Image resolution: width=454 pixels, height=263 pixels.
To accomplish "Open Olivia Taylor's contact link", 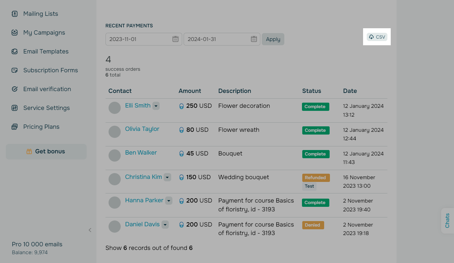I will click(142, 129).
